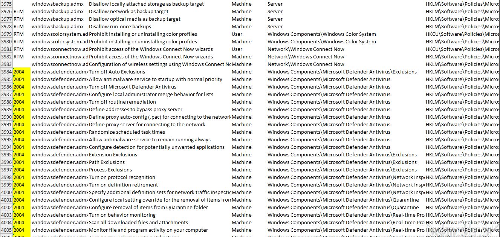Select yellow 2004 cell in row 3995
500x237 pixels.
pyautogui.click(x=21, y=154)
